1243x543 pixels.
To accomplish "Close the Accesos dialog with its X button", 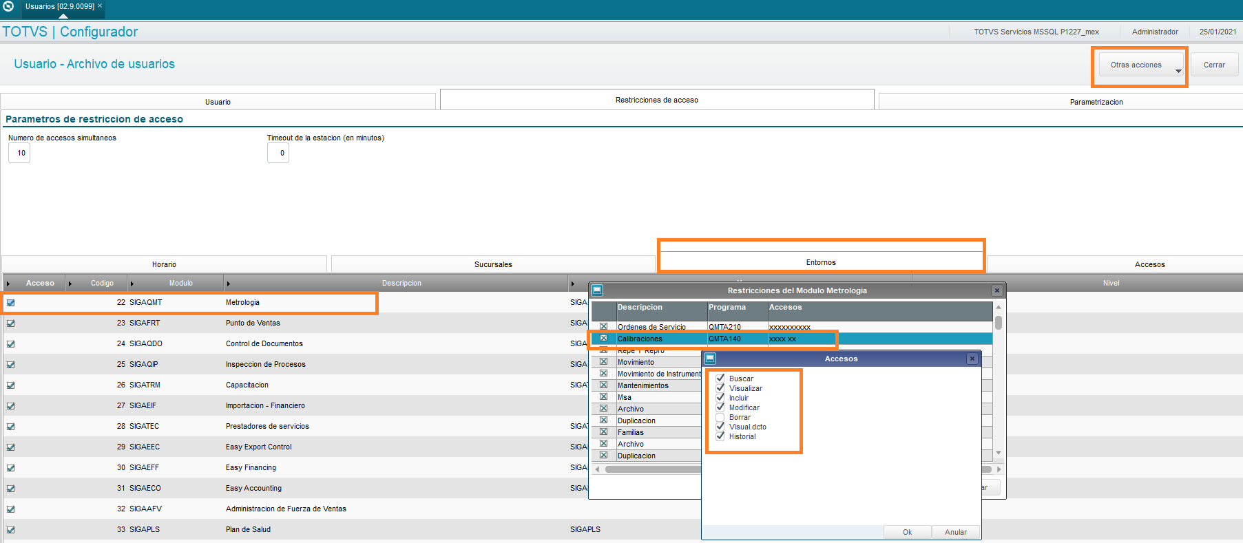I will pos(972,359).
